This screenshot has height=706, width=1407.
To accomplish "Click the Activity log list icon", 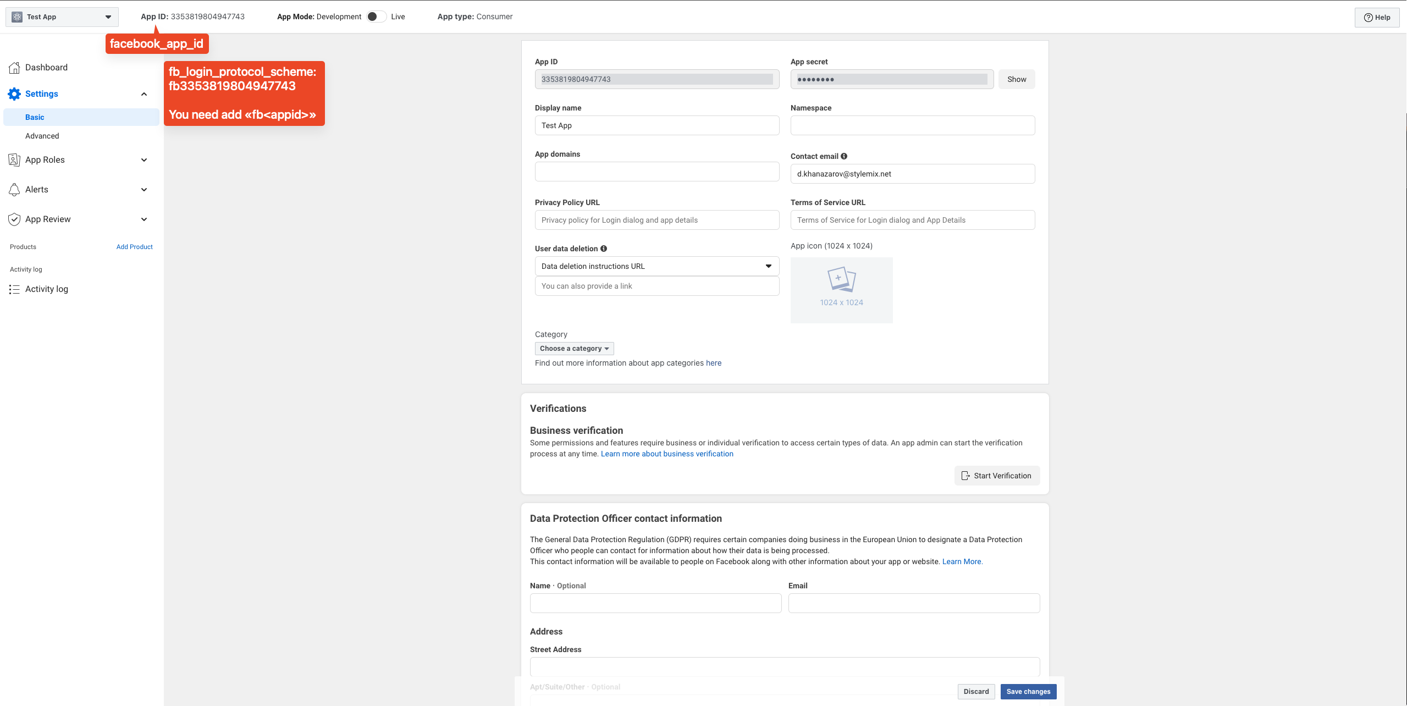I will (x=14, y=289).
